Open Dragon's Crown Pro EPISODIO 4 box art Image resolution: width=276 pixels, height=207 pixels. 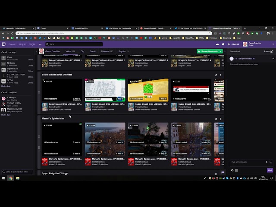[174, 63]
